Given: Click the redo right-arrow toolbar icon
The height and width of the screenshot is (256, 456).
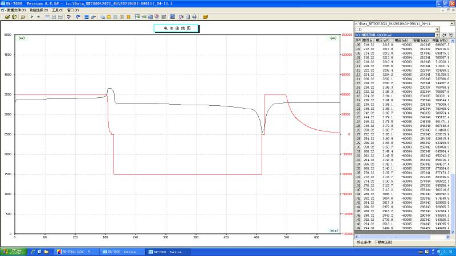Looking at the screenshot, I should (38, 16).
